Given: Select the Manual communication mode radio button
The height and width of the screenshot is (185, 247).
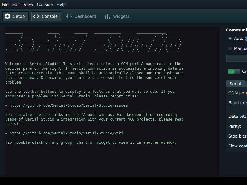Looking at the screenshot, I should click(x=230, y=49).
